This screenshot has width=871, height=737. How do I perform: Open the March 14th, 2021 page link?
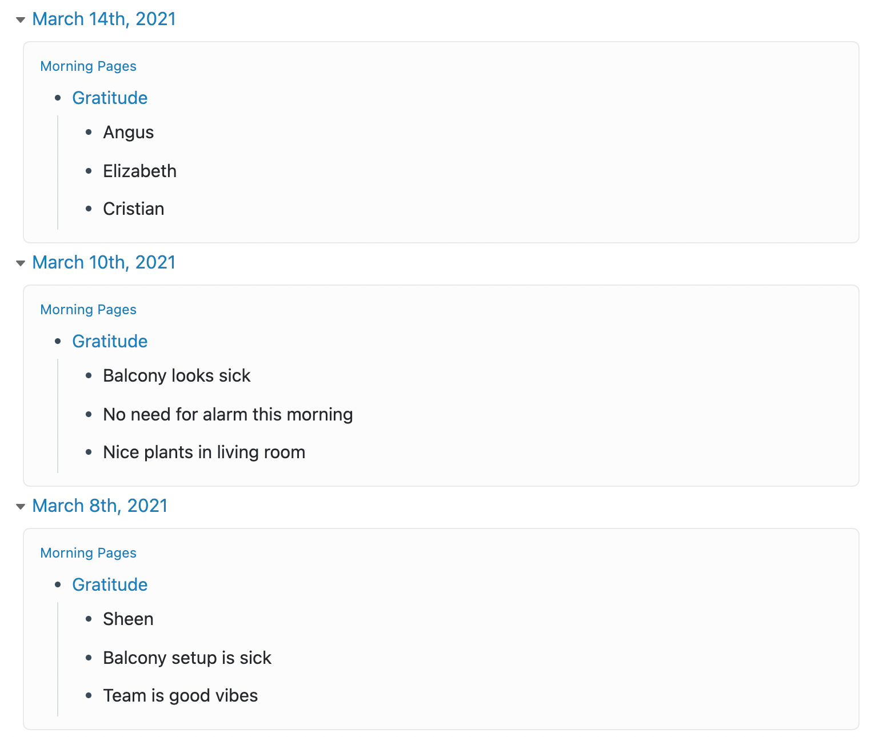[104, 19]
